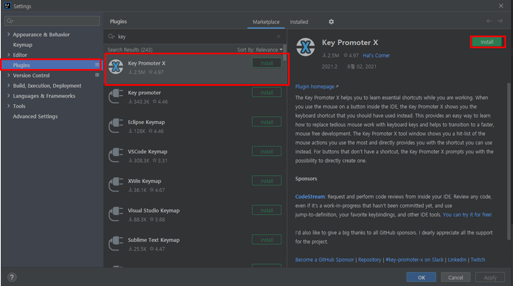The height and width of the screenshot is (286, 513).
Task: Click the magnifier in plugin search
Action: 111,36
